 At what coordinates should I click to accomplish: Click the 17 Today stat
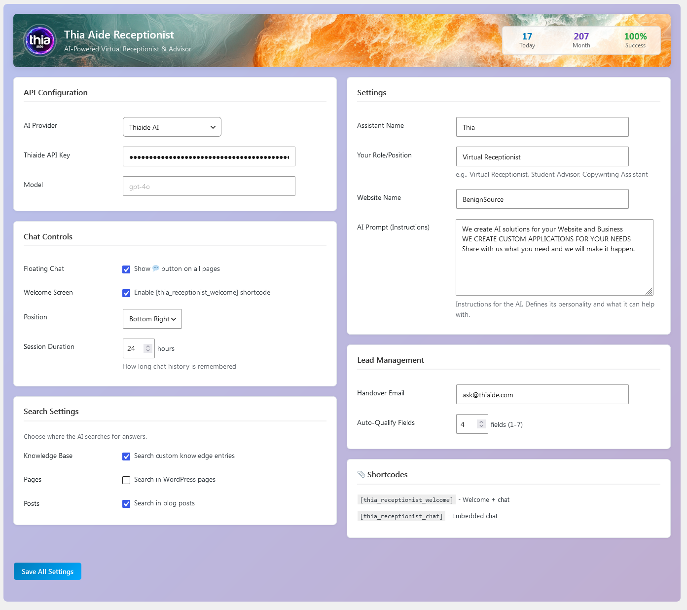[x=527, y=40]
